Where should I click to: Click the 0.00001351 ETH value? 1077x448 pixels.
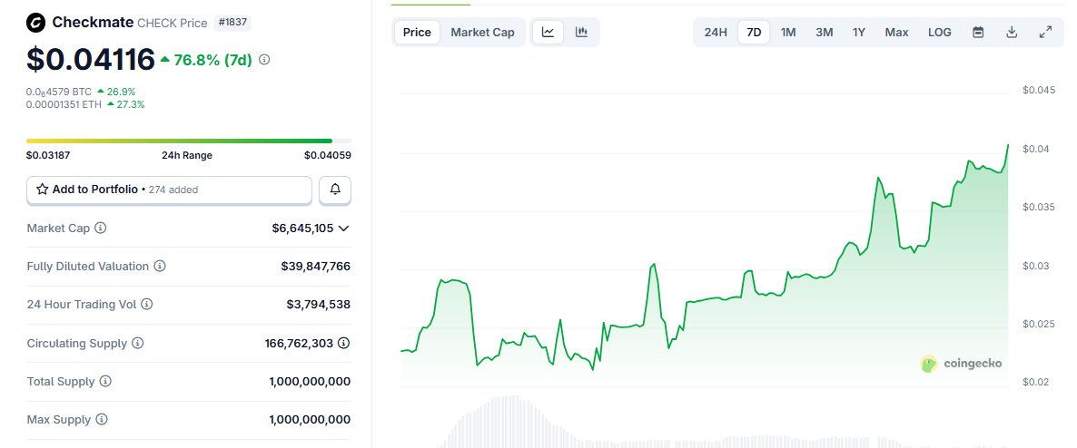(x=64, y=104)
